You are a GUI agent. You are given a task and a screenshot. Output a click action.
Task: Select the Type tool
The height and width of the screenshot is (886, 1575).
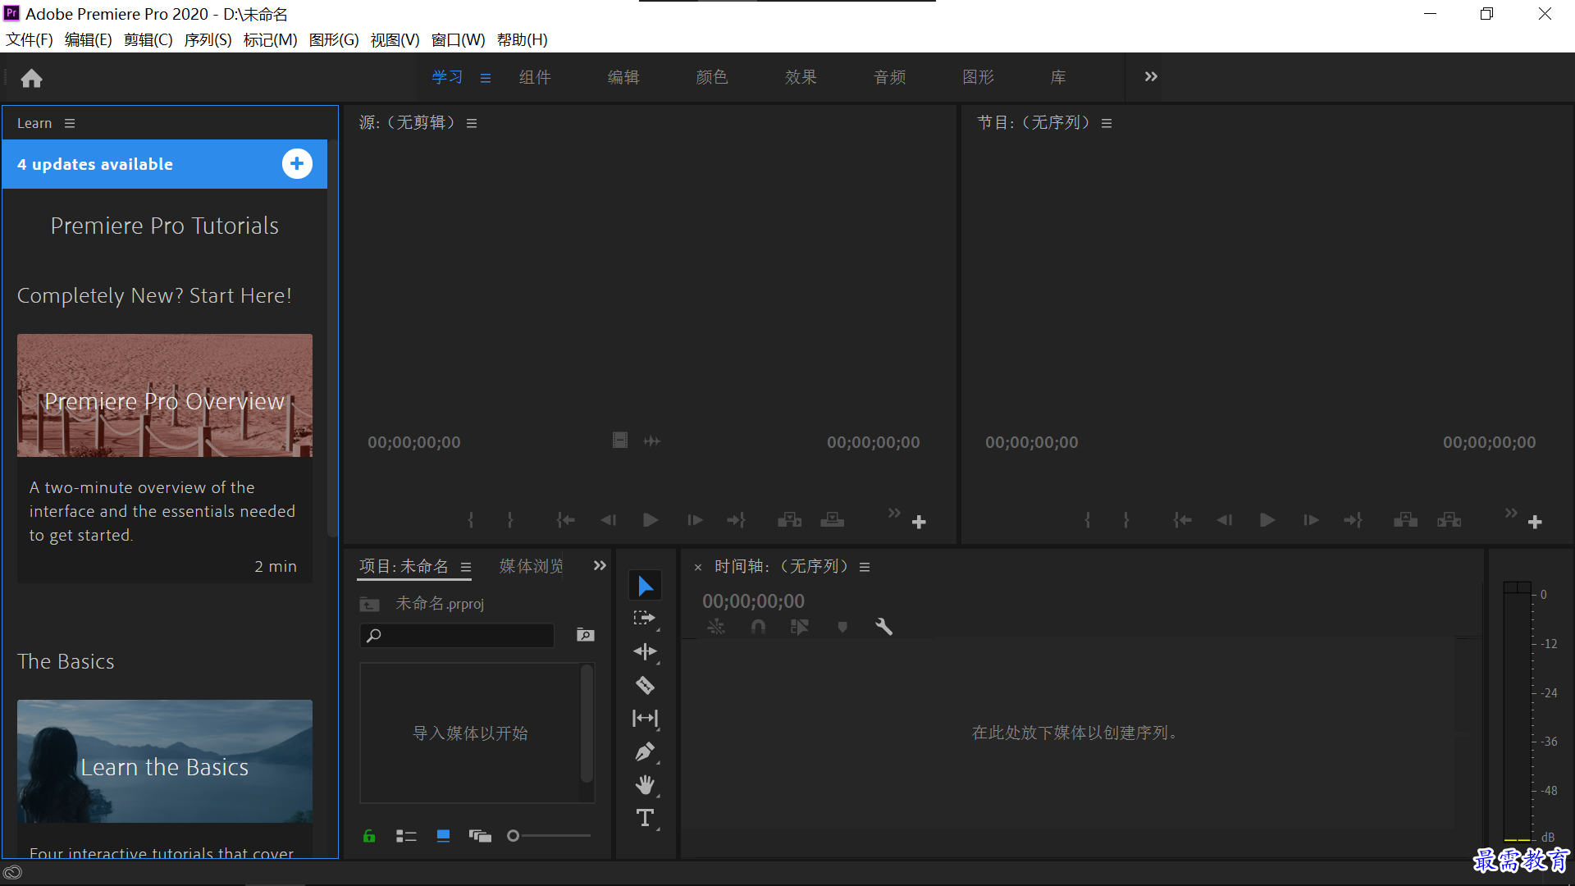[x=645, y=818]
